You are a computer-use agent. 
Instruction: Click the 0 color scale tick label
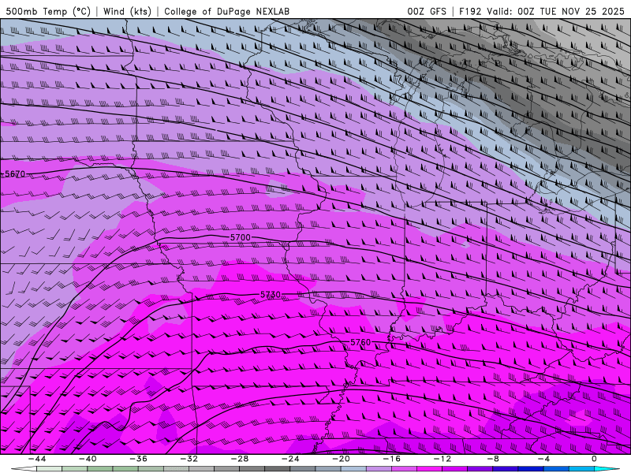pos(595,459)
